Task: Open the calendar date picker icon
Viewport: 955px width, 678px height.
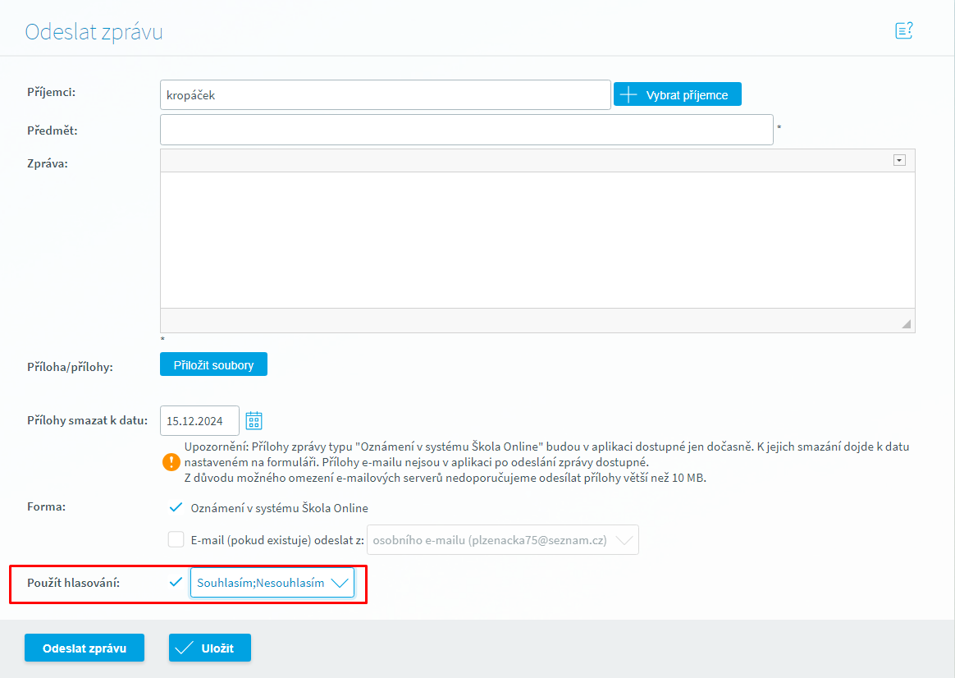Action: pyautogui.click(x=254, y=421)
